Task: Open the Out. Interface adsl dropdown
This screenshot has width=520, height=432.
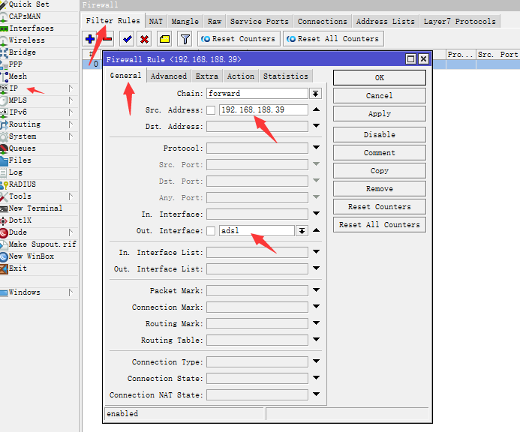Action: point(302,231)
